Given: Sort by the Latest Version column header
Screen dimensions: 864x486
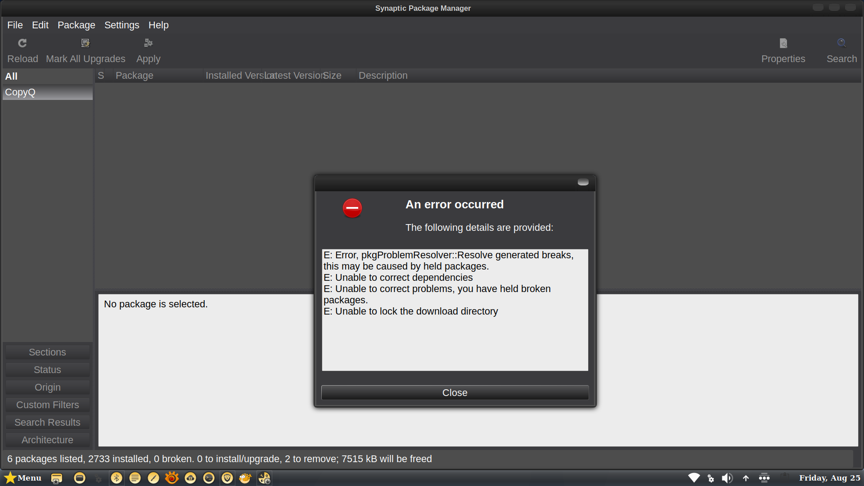Looking at the screenshot, I should coord(291,76).
